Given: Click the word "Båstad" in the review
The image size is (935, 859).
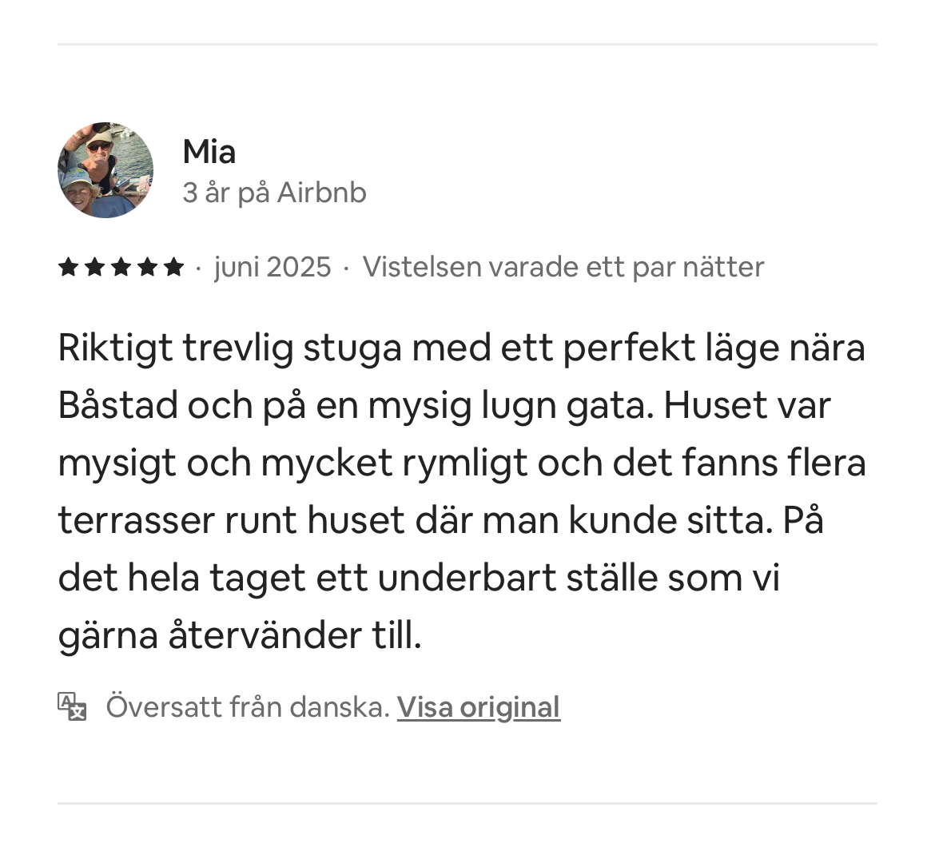Looking at the screenshot, I should point(117,406).
